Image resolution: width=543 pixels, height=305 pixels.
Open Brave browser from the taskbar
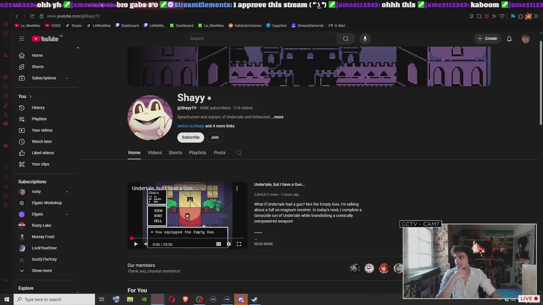point(185,299)
